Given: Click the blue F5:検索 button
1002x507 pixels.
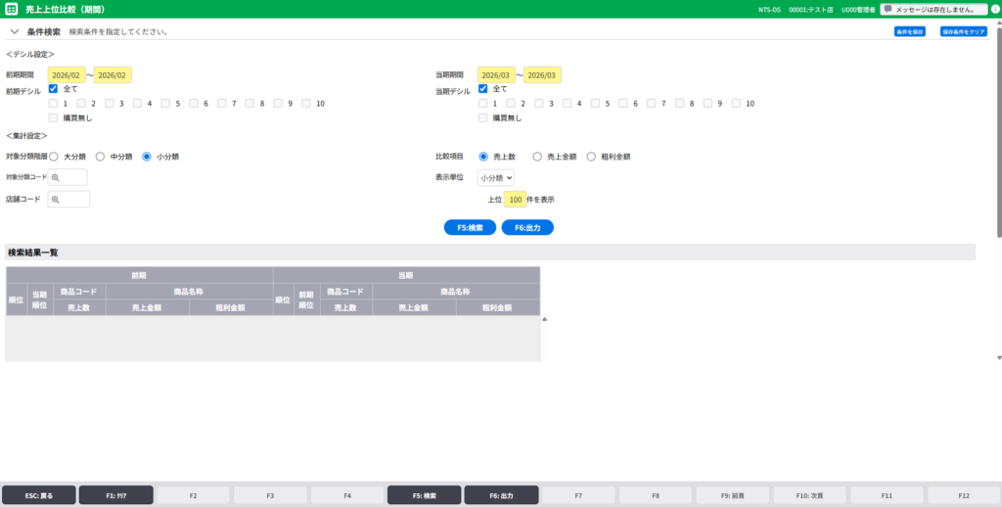Looking at the screenshot, I should pyautogui.click(x=470, y=228).
